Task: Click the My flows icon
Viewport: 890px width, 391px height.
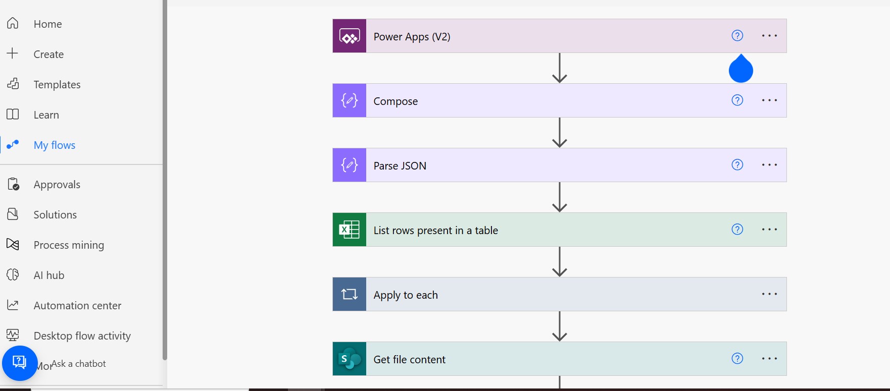Action: (x=13, y=144)
